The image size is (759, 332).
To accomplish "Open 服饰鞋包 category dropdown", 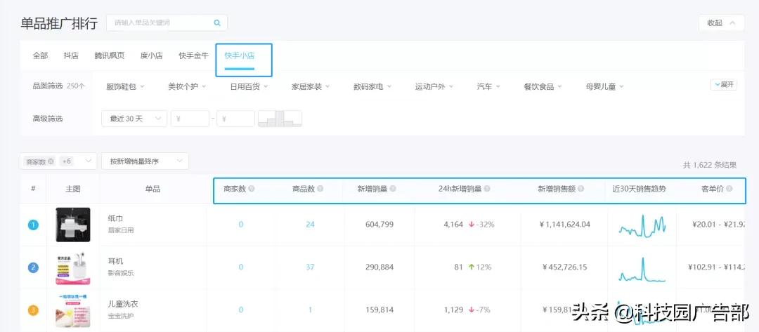I will click(125, 86).
